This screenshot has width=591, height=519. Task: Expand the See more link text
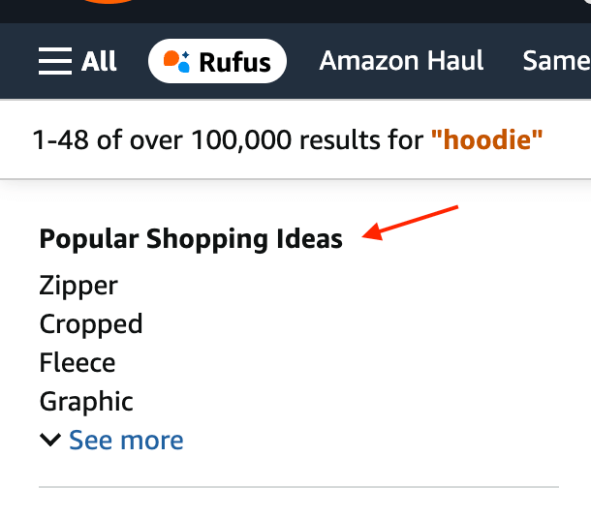point(126,441)
